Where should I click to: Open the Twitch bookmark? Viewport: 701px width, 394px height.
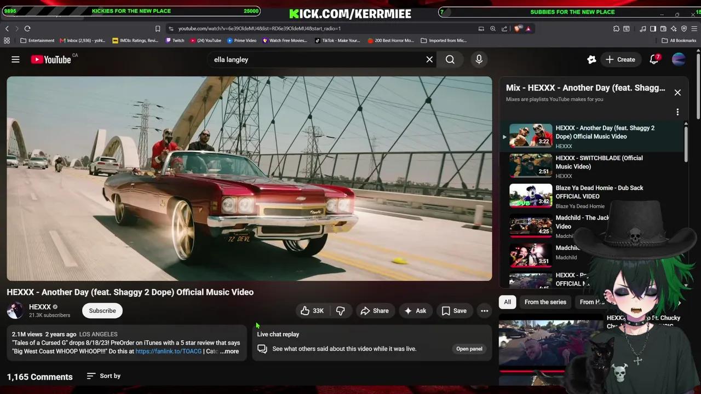[175, 40]
